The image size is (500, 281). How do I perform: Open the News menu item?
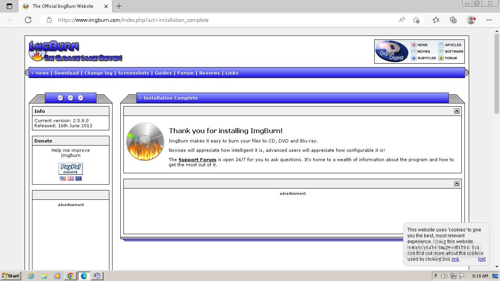pos(42,73)
